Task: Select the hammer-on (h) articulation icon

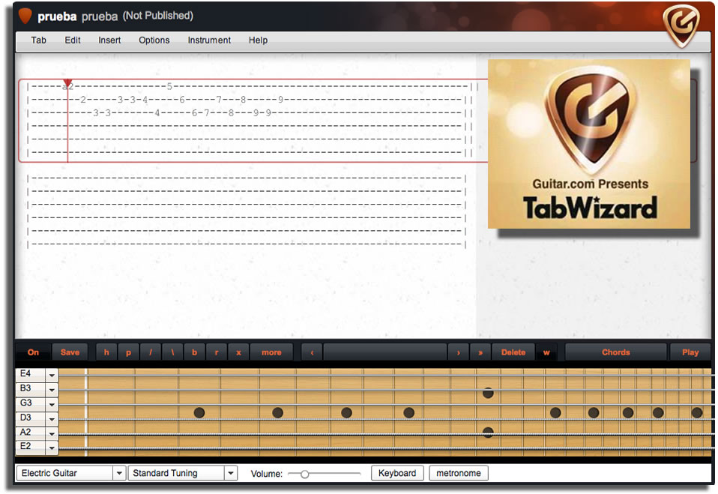Action: click(x=106, y=352)
